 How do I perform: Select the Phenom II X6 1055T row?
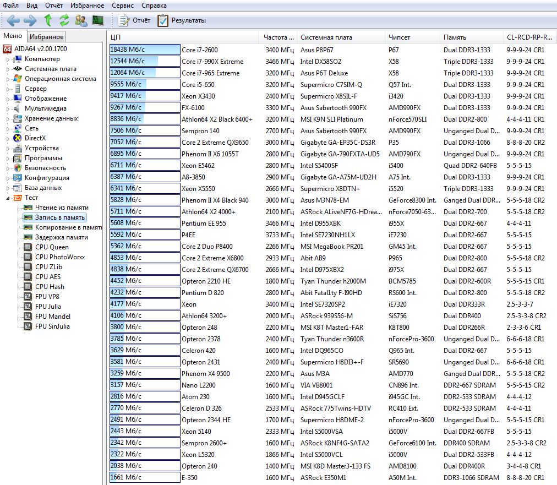tap(332, 154)
